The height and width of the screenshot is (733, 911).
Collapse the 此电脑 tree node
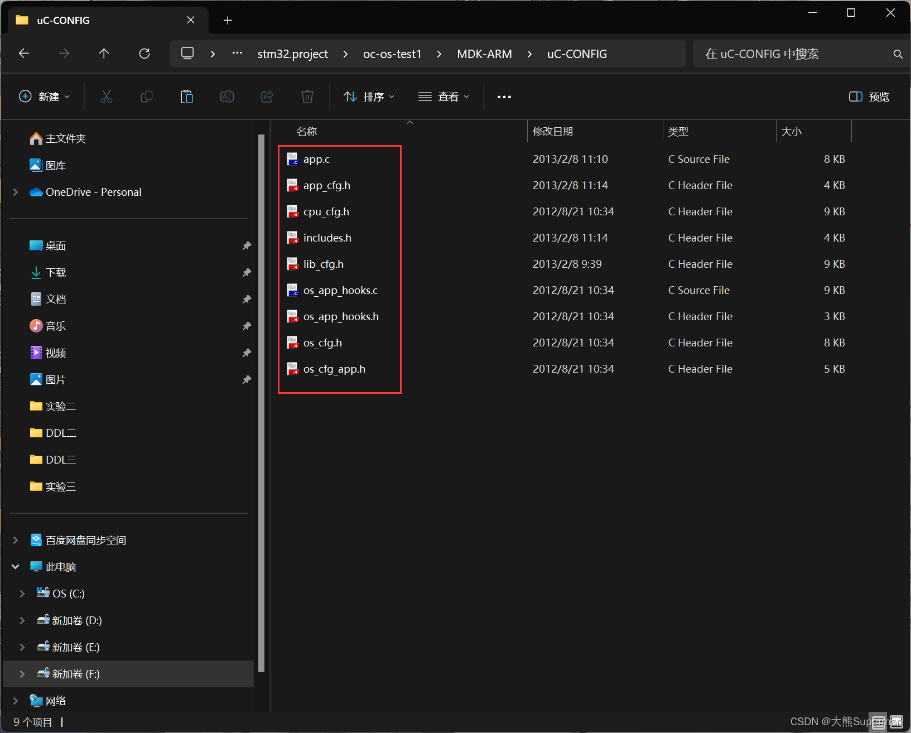coord(16,567)
